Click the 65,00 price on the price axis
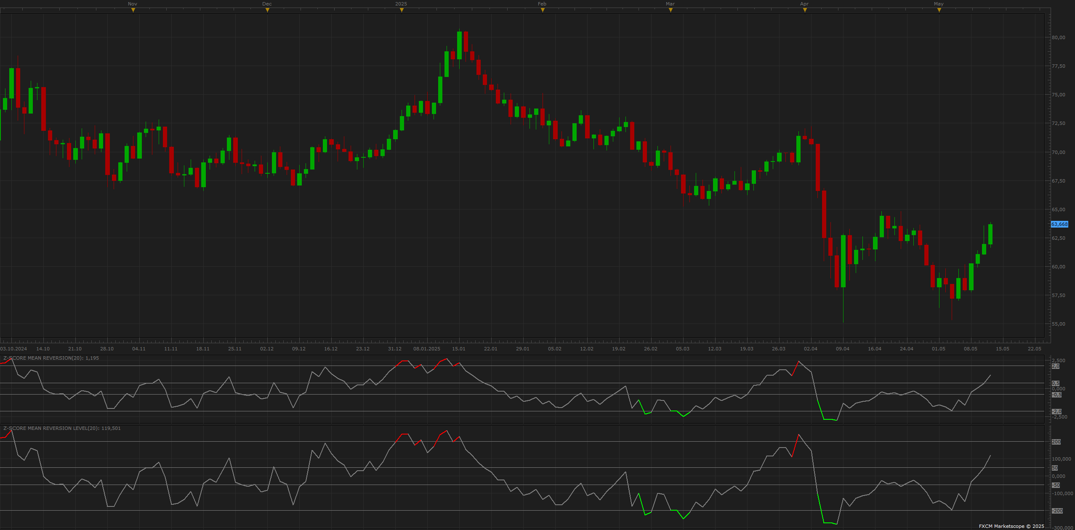The height and width of the screenshot is (530, 1075). 1059,209
